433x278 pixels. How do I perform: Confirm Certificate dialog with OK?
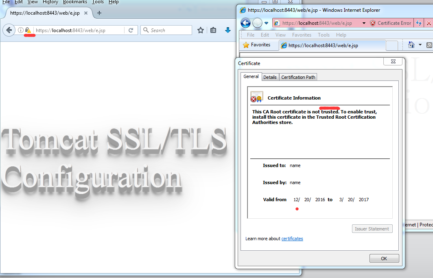384,258
